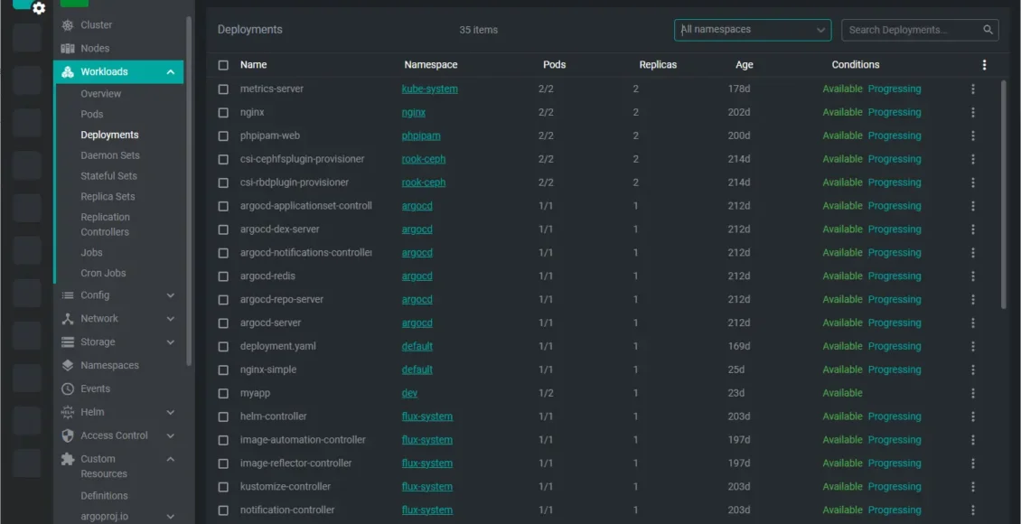Screen dimensions: 1021x524
Task: Click the search magnifier icon in Deployments
Action: 988,30
